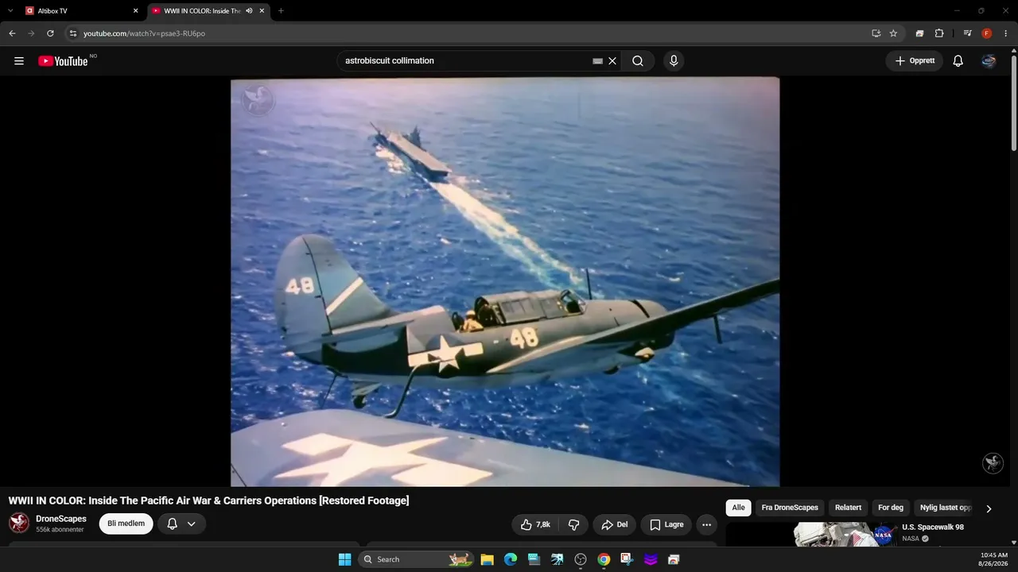
Task: Mute the WWII IN COLOR tab audio
Action: point(249,11)
